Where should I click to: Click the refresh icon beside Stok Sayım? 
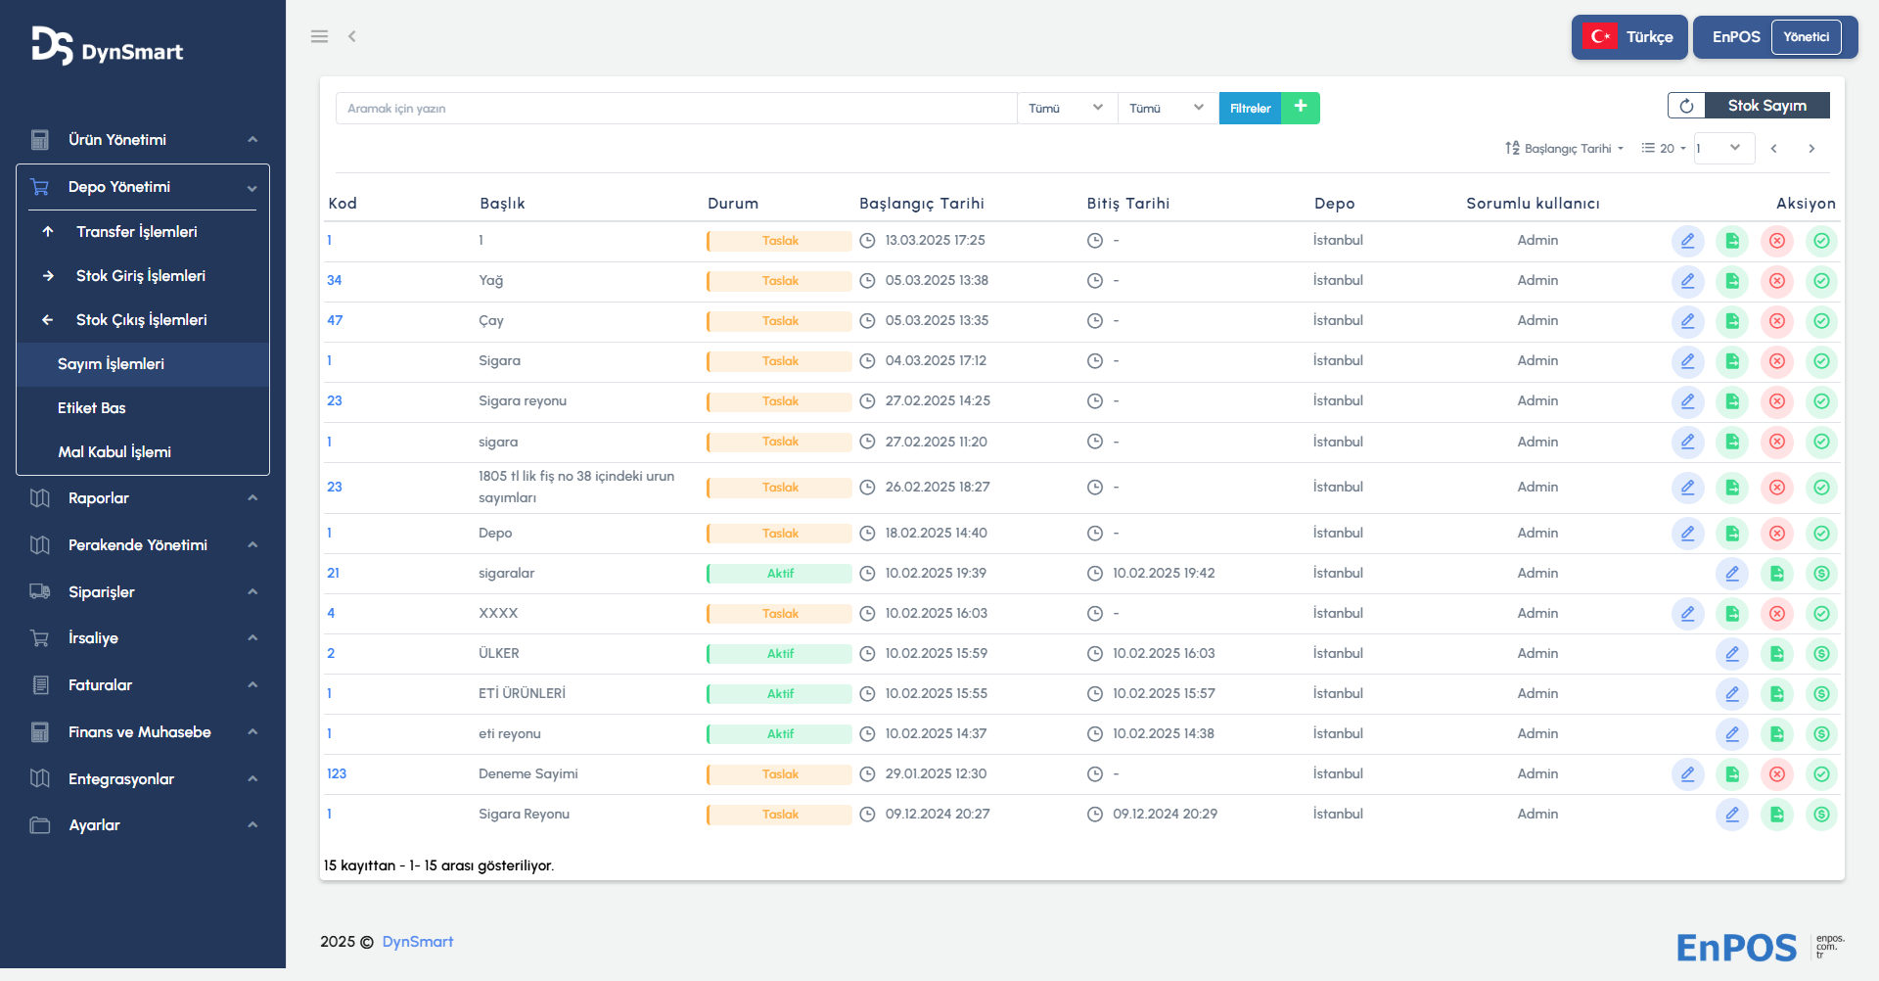pyautogui.click(x=1686, y=106)
